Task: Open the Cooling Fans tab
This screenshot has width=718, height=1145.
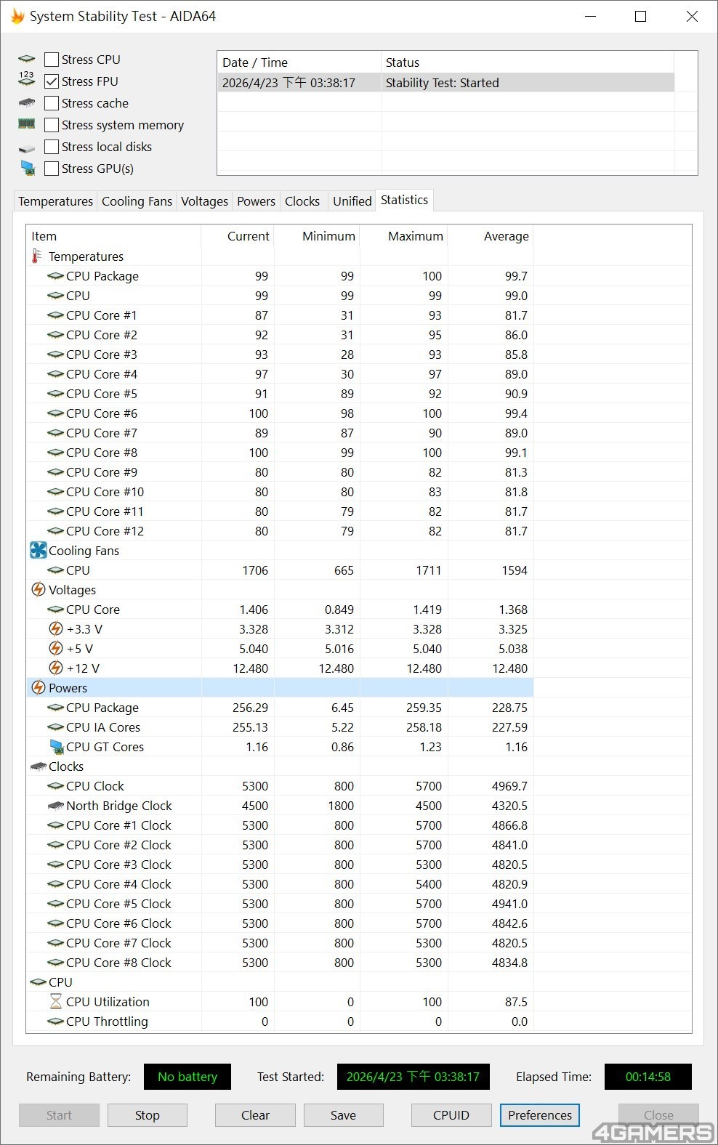Action: point(137,201)
